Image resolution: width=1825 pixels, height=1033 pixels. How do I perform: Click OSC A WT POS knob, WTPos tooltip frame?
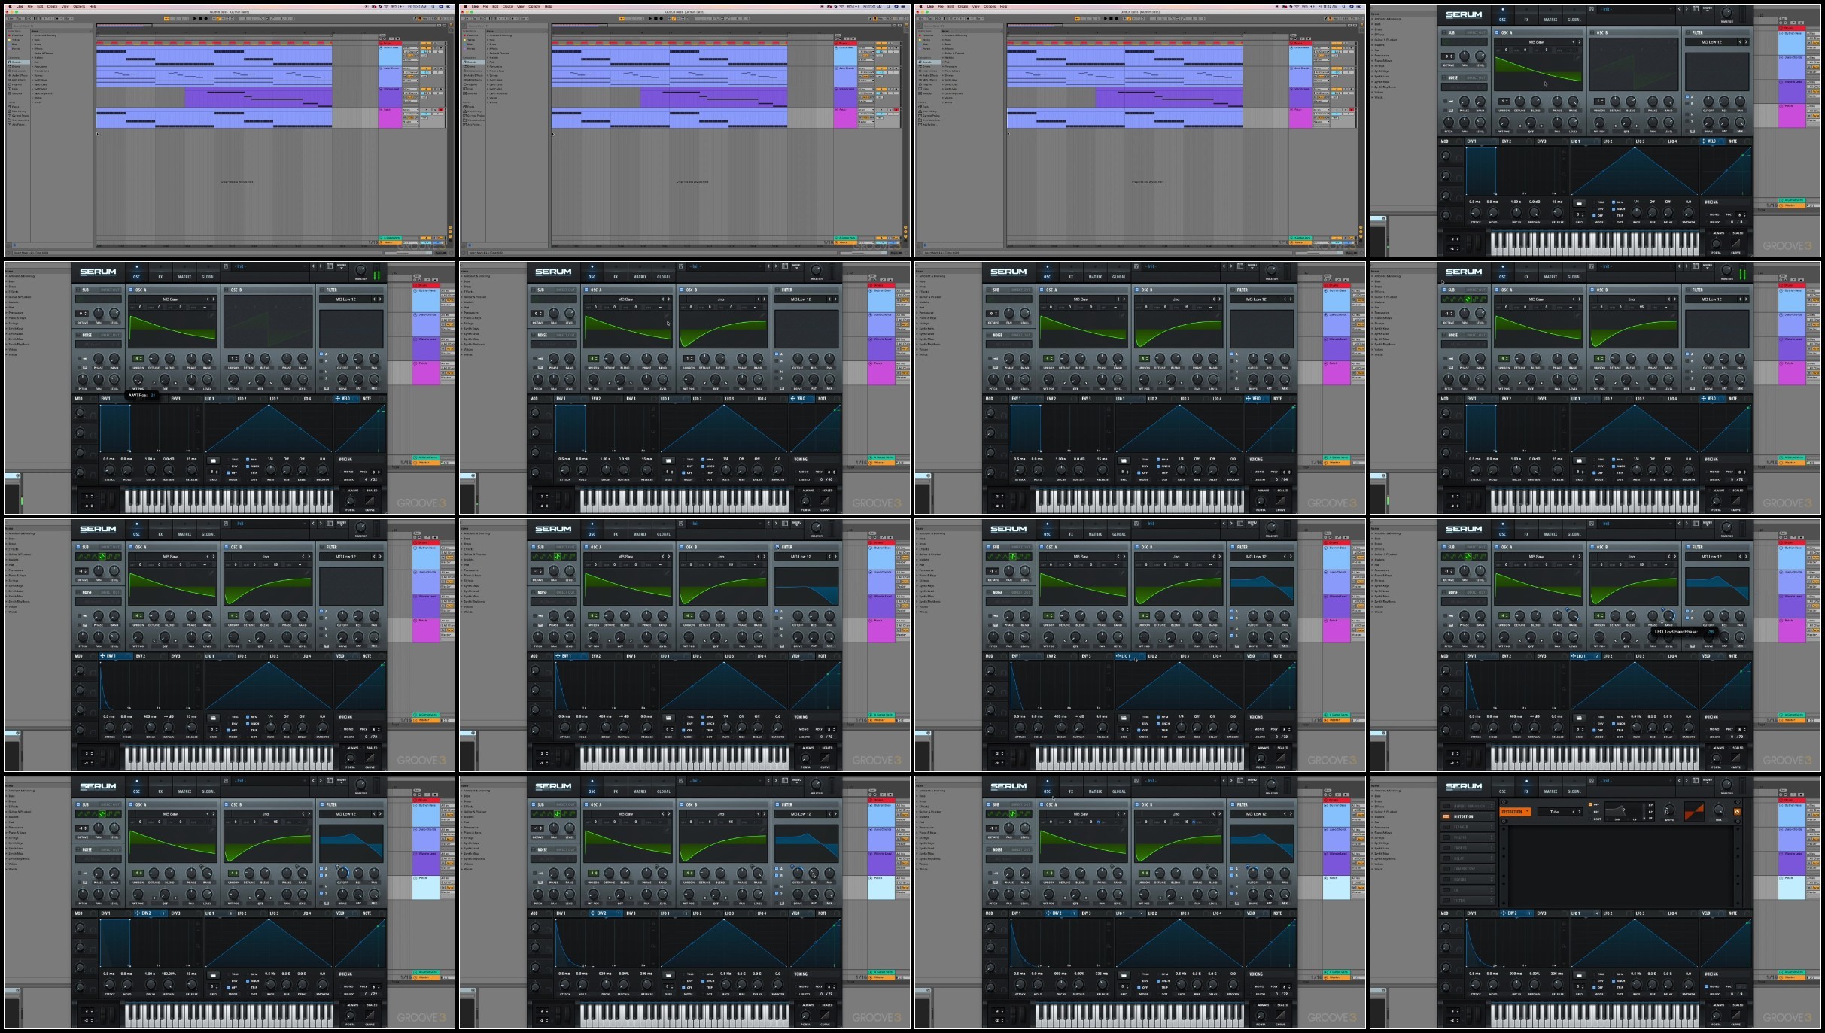[138, 379]
